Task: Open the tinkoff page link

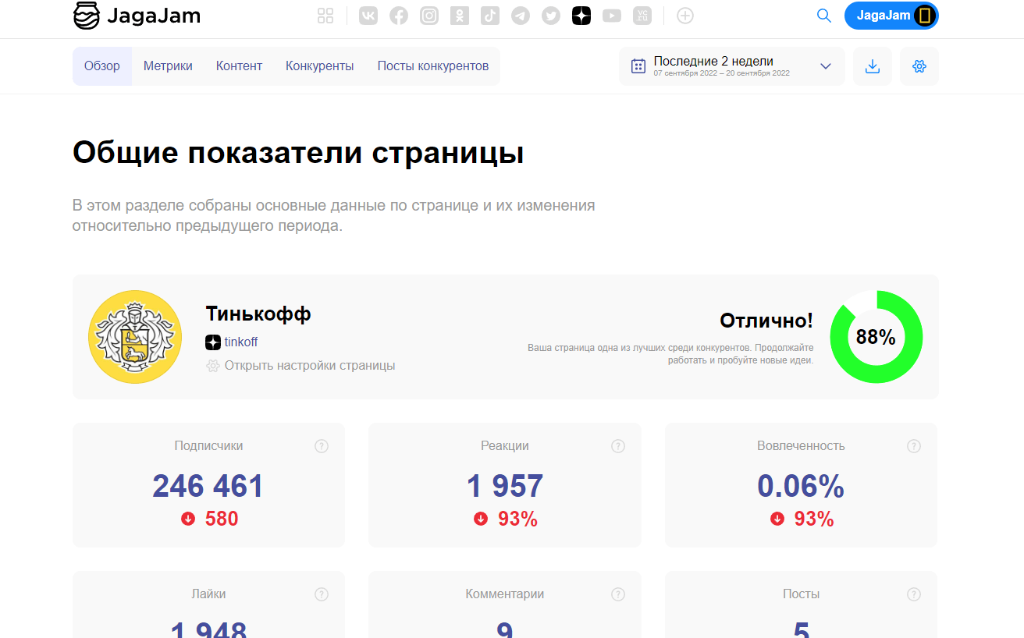Action: pyautogui.click(x=240, y=342)
